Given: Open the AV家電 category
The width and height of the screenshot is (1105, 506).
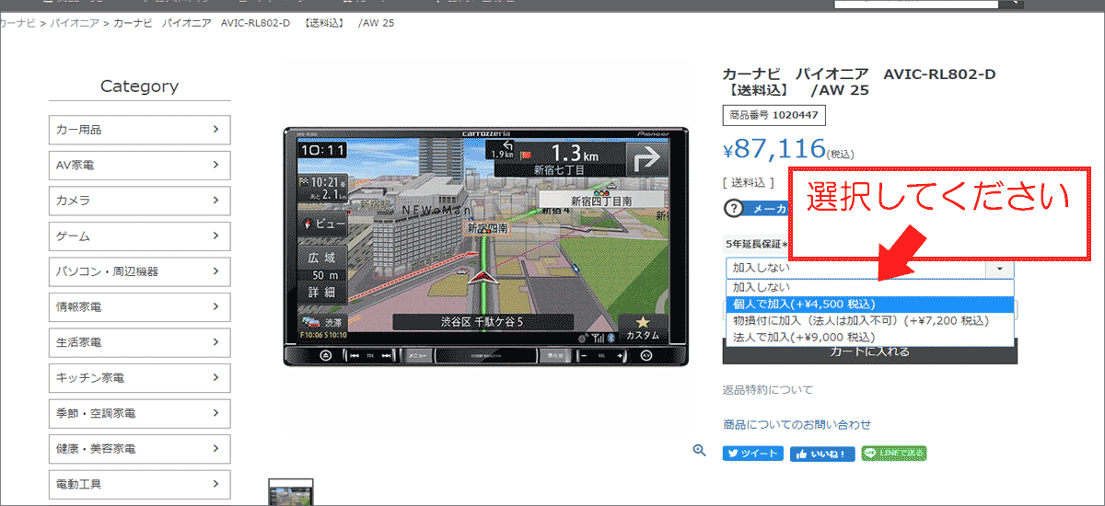Looking at the screenshot, I should pyautogui.click(x=139, y=166).
